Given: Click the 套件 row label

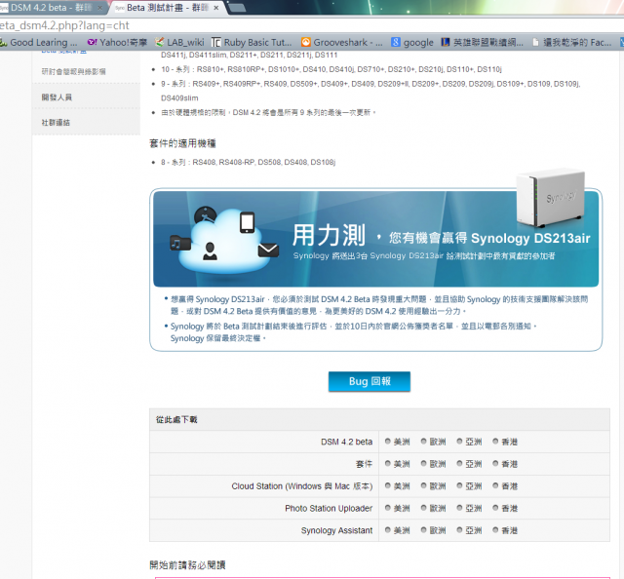Looking at the screenshot, I should coord(364,464).
